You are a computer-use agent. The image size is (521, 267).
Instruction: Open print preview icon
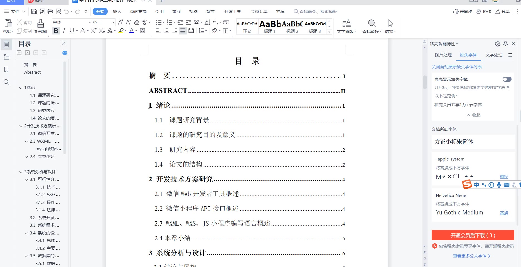tap(58, 11)
